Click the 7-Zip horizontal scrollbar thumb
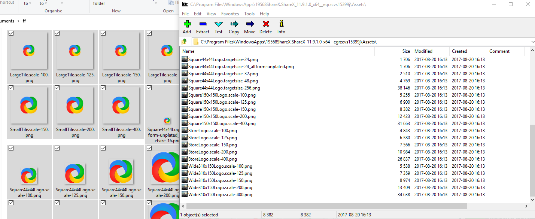 coord(326,206)
